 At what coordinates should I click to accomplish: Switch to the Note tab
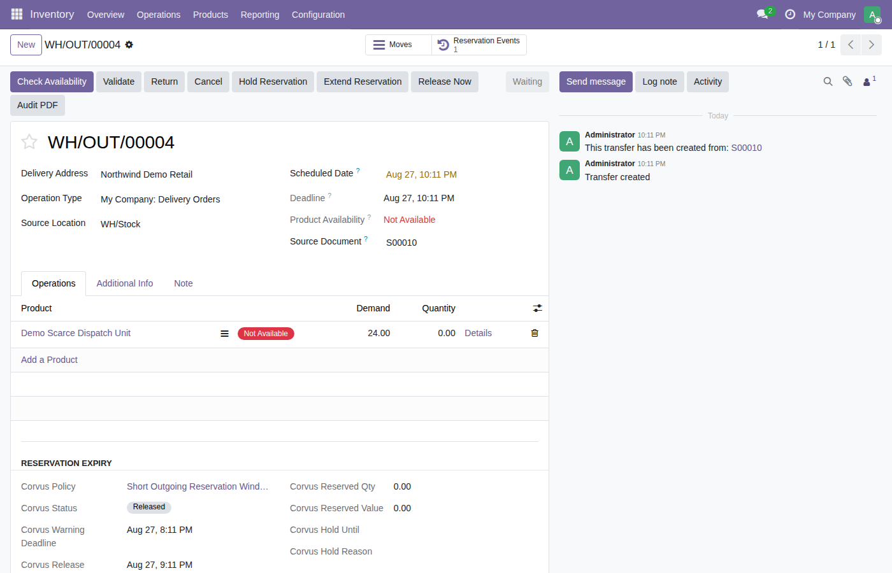point(183,283)
